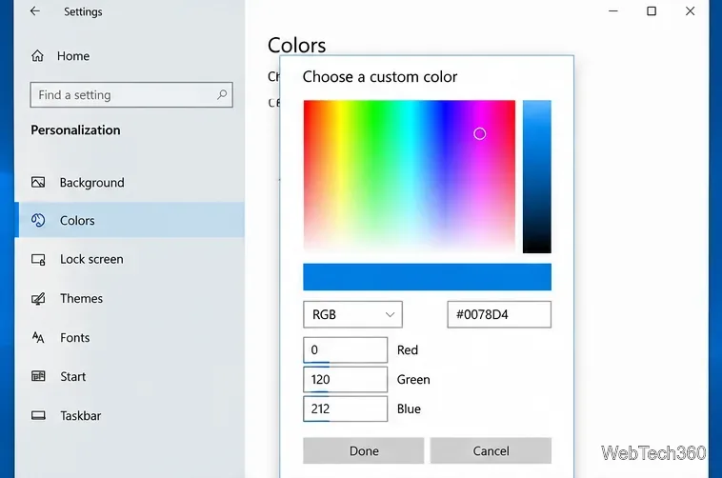Expand the RGB color model dropdown
The height and width of the screenshot is (478, 722).
coord(352,314)
